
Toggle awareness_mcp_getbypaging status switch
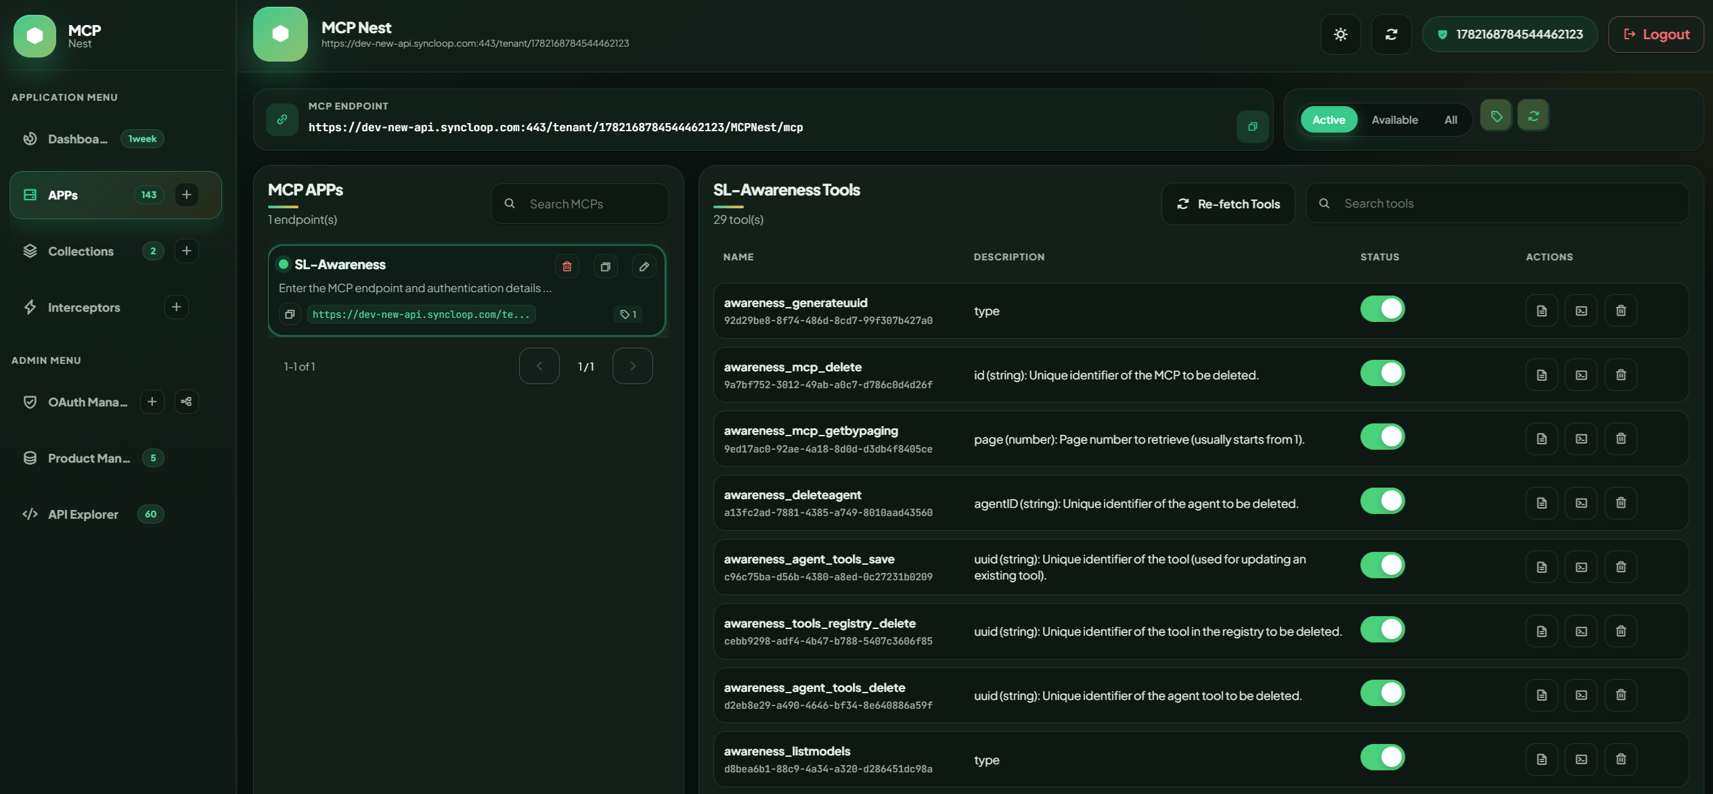click(1383, 437)
